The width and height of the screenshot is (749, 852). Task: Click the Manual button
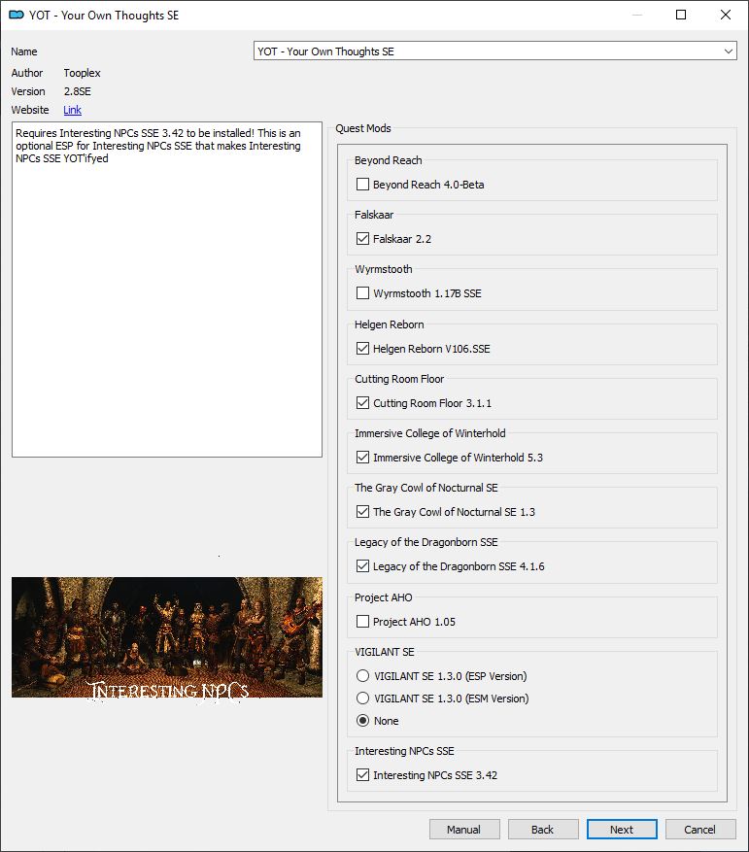[464, 830]
